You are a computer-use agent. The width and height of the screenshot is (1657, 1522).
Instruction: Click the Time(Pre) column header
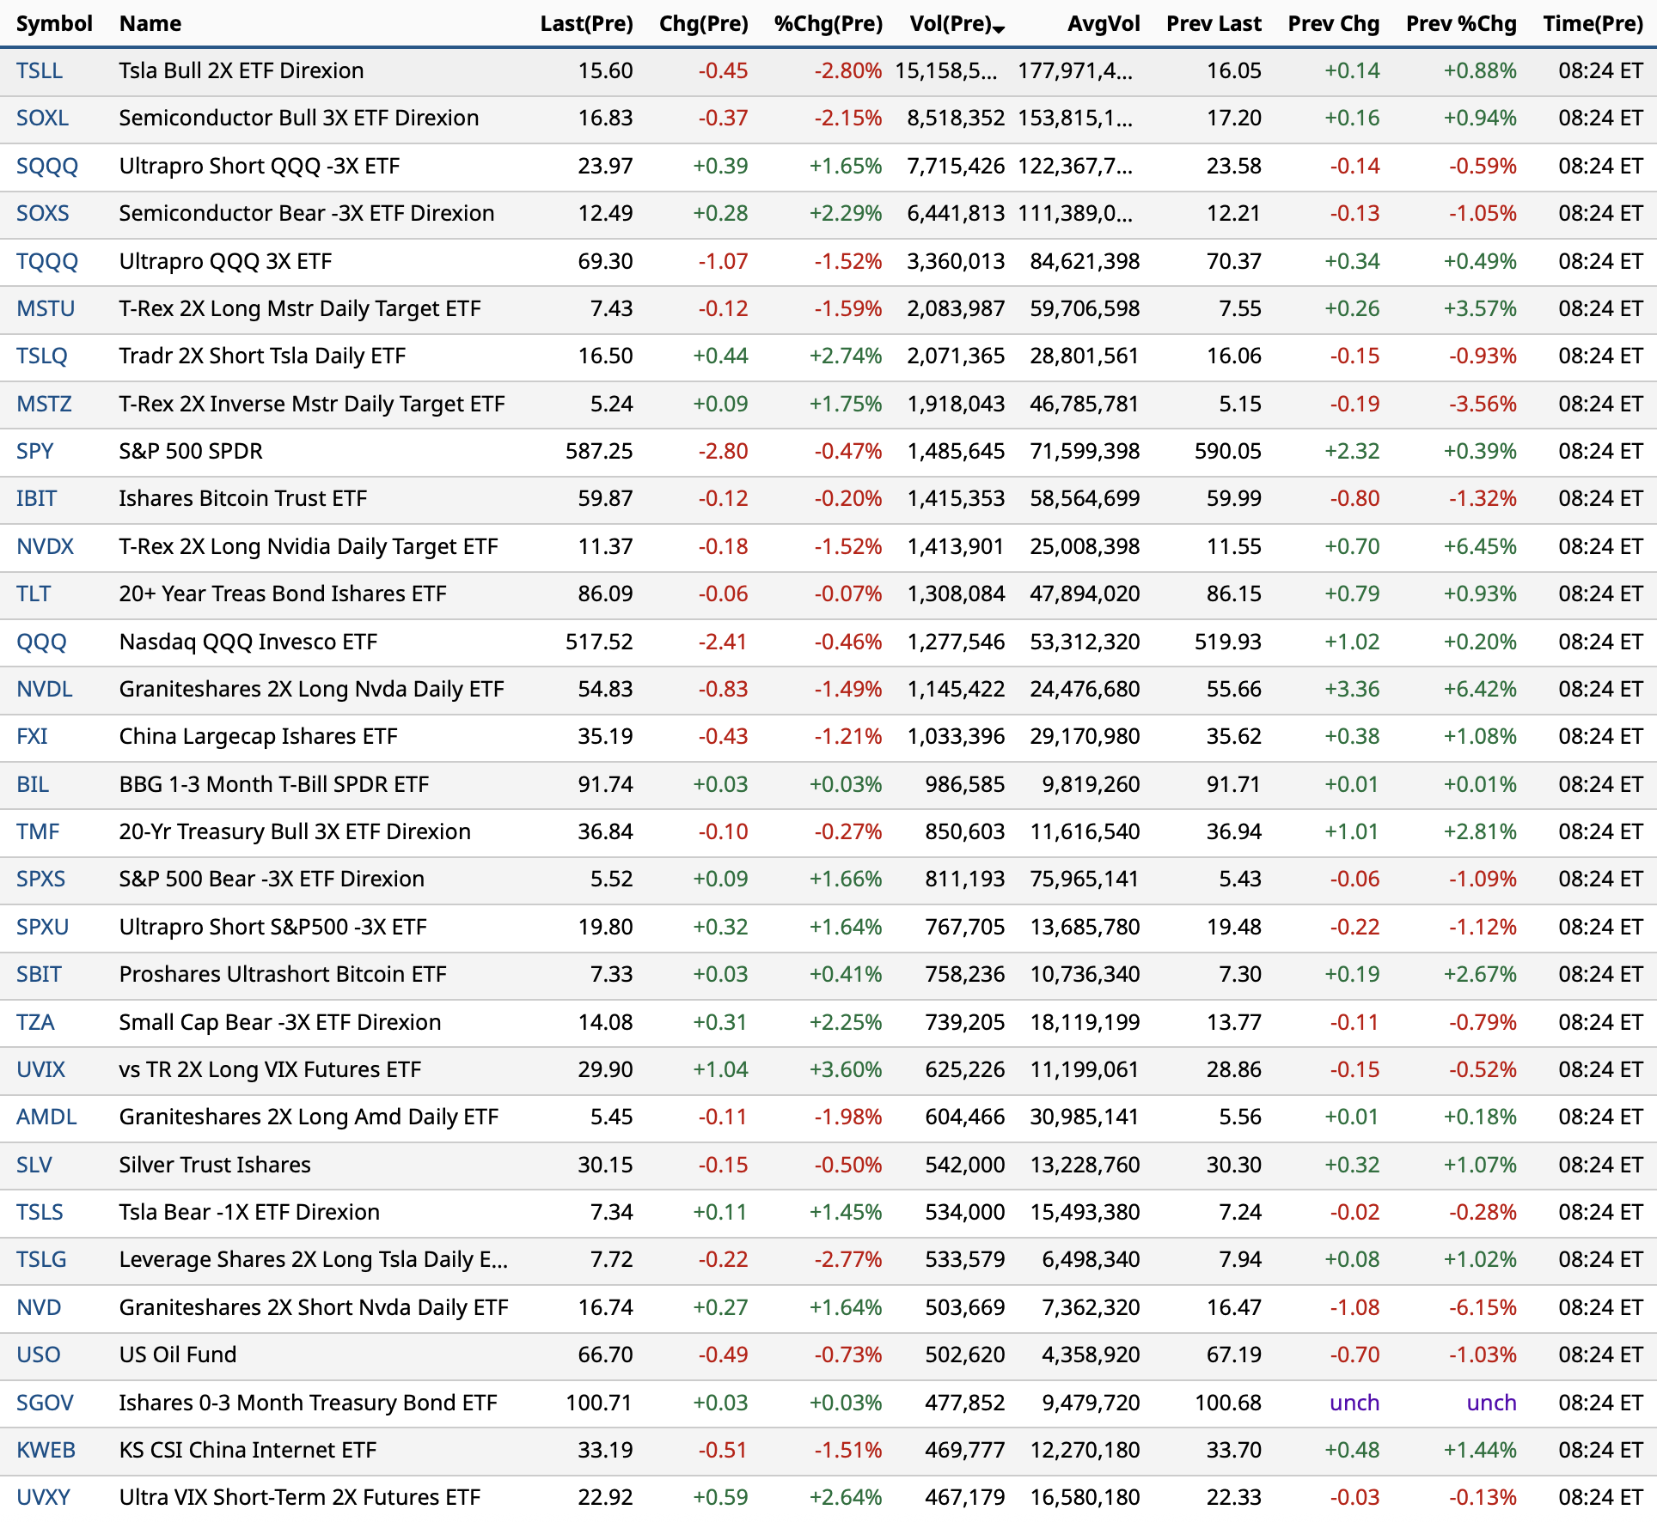click(x=1593, y=23)
